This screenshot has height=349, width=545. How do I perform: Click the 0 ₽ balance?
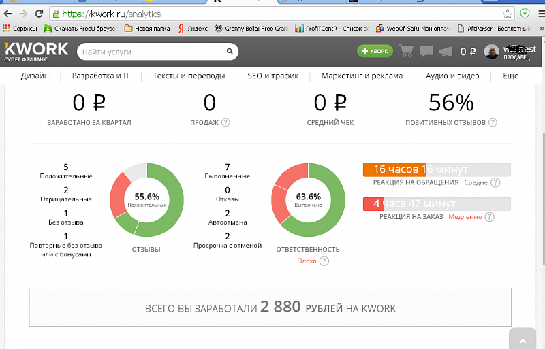(x=468, y=52)
